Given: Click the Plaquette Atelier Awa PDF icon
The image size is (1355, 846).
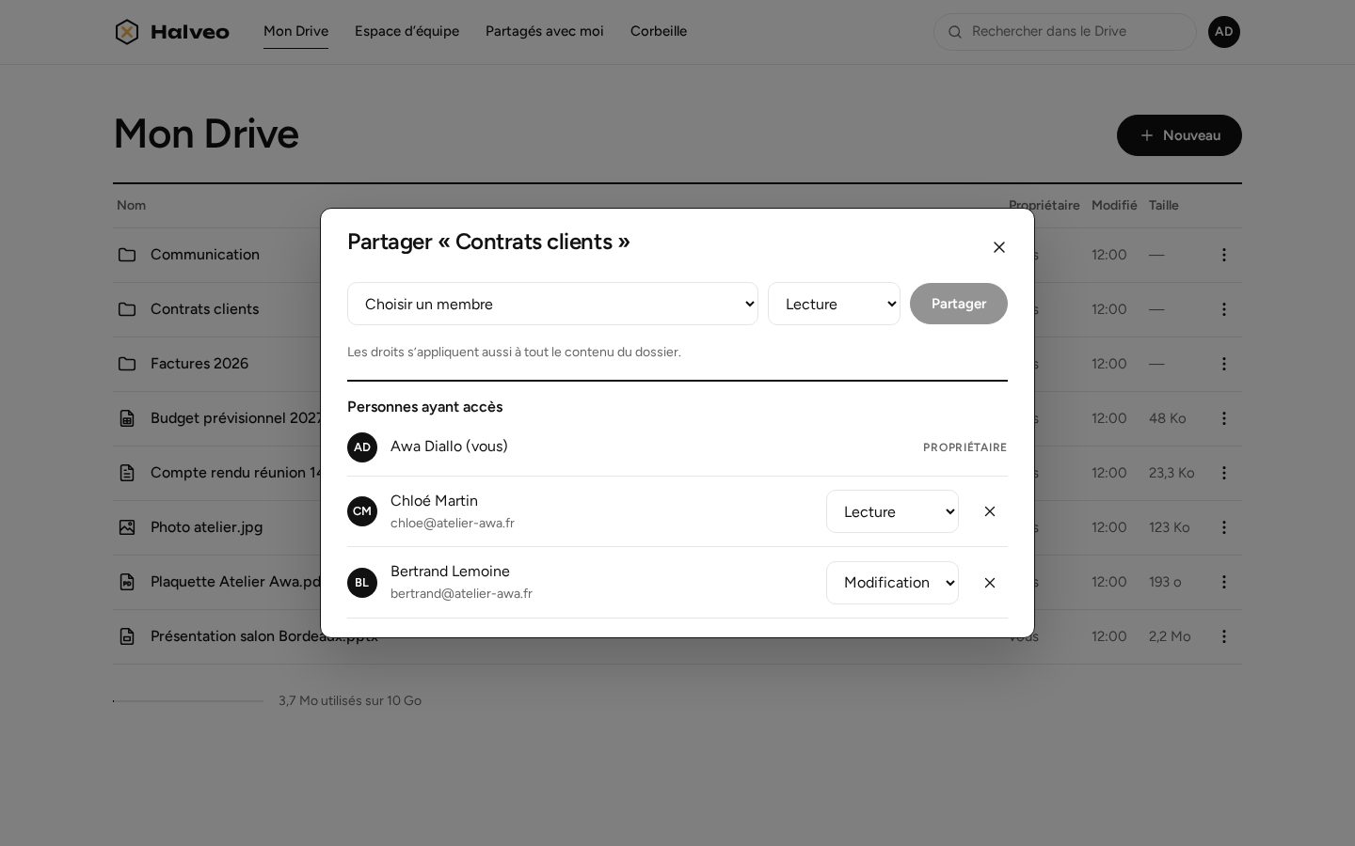Looking at the screenshot, I should pyautogui.click(x=127, y=582).
